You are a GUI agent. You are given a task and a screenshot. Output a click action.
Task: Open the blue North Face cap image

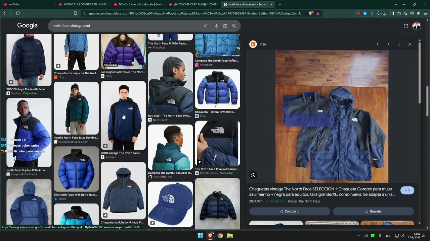[171, 204]
